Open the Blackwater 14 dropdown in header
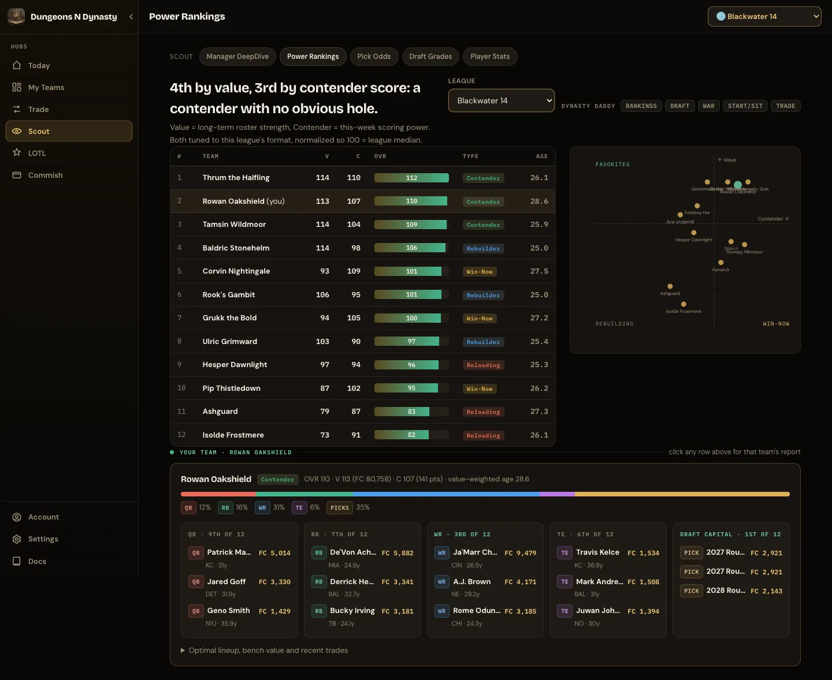Image resolution: width=832 pixels, height=680 pixels. tap(764, 16)
